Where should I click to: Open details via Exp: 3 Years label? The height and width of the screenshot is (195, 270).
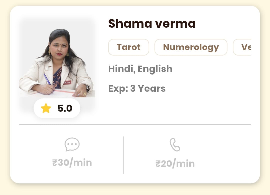coord(136,88)
